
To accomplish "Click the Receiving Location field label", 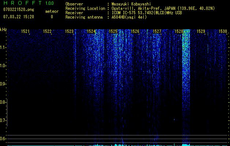I will point(85,8).
